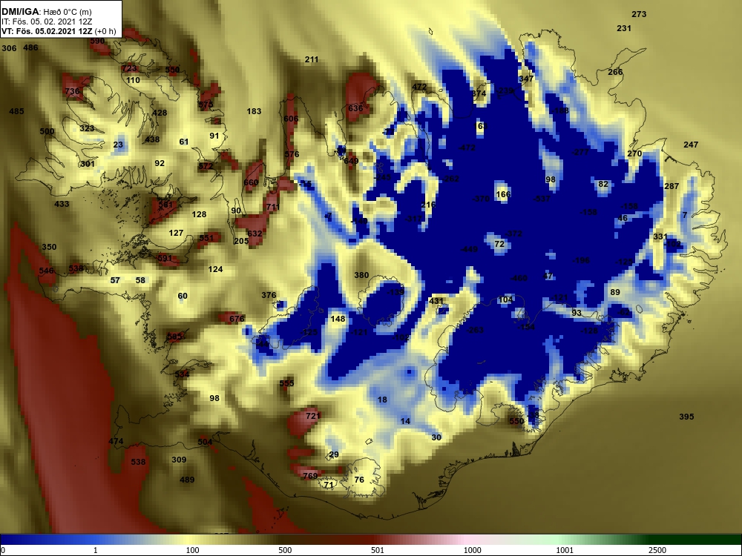Viewport: 742px width, 556px height.
Task: Click the legend label '1000'
Action: point(472,550)
